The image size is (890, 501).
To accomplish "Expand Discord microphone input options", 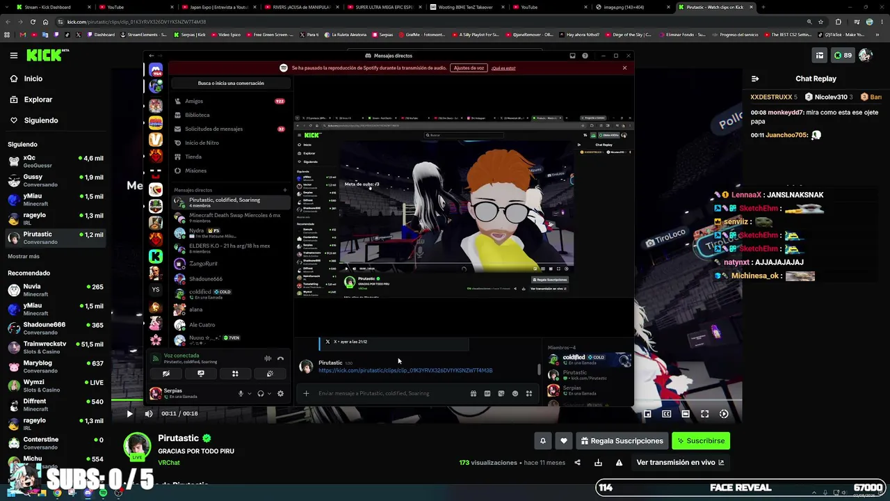I will pos(249,394).
